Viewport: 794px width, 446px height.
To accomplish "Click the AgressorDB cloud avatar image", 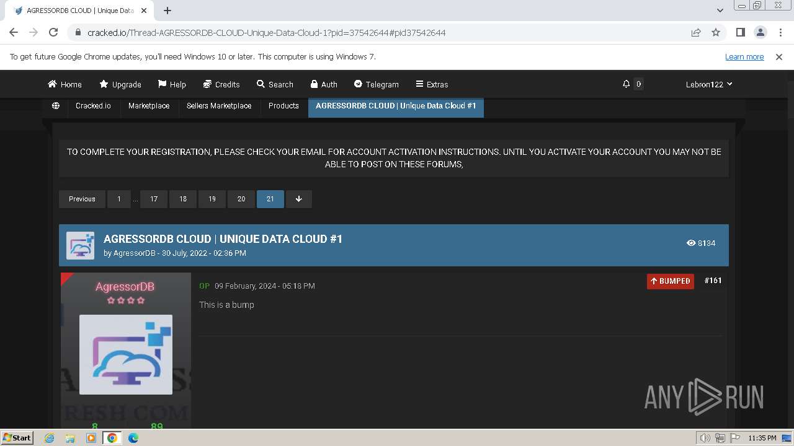I will coord(126,354).
